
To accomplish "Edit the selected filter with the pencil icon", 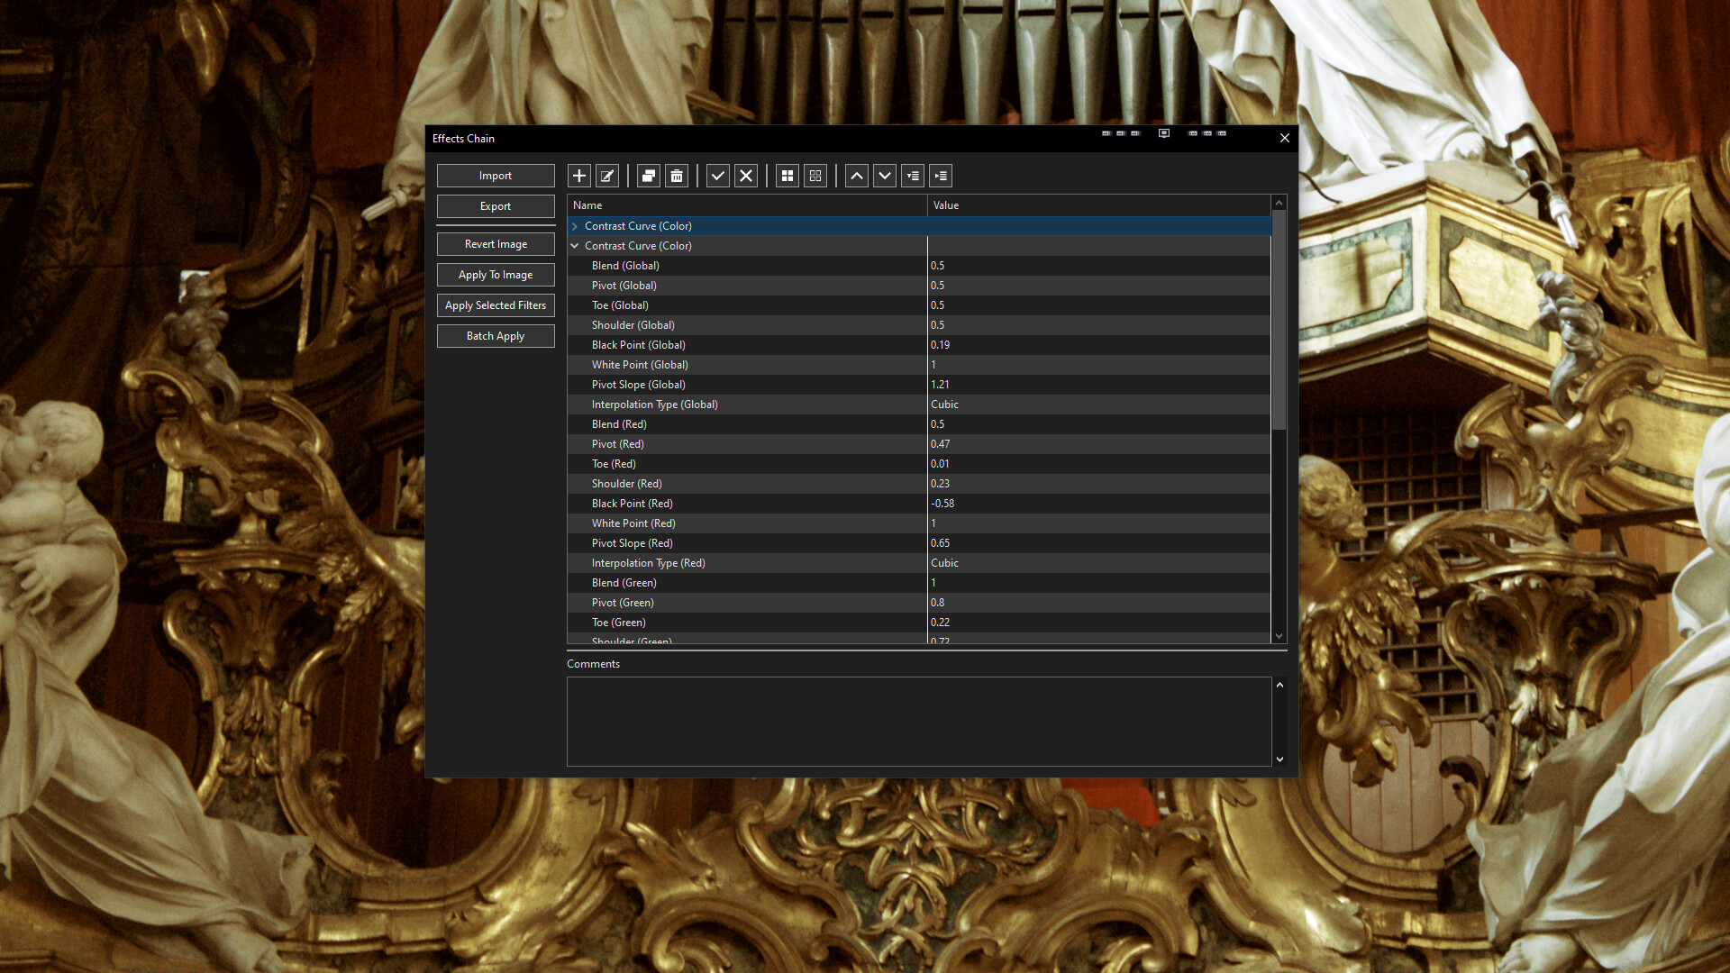I will click(607, 176).
